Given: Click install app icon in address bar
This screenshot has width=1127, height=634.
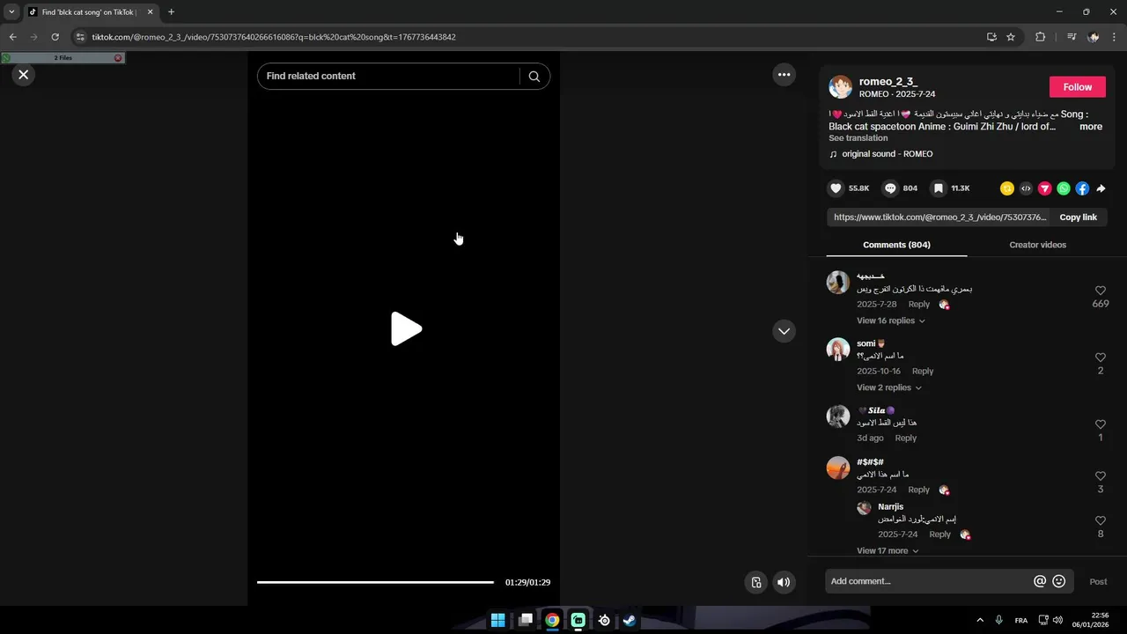Looking at the screenshot, I should [991, 37].
